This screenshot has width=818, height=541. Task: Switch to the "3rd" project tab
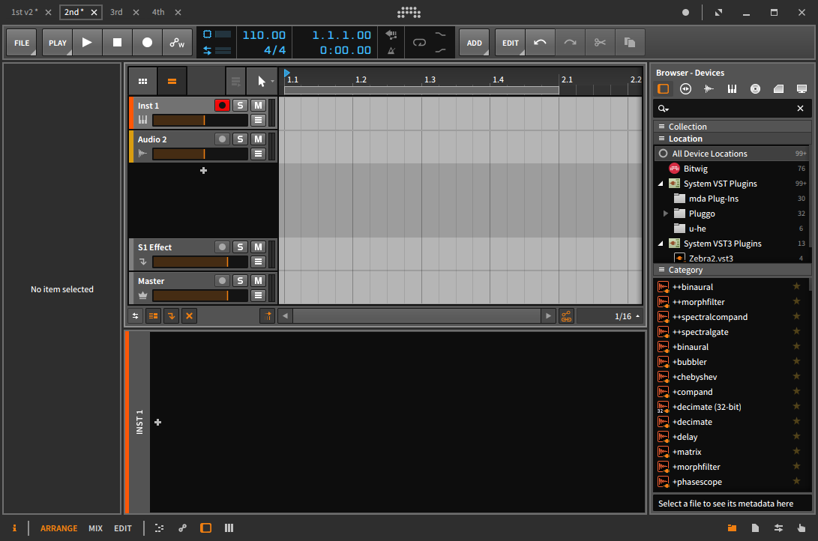(x=116, y=12)
